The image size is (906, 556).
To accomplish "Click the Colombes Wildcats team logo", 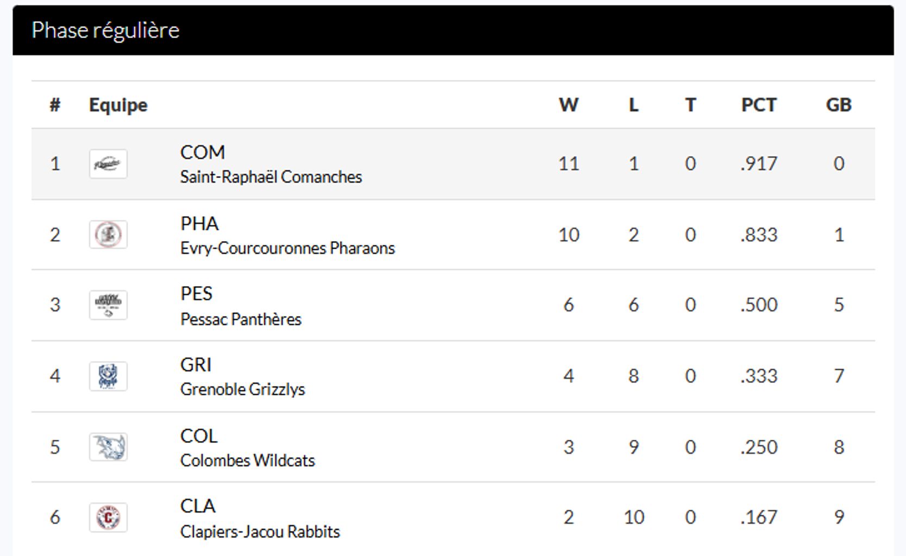I will click(108, 447).
